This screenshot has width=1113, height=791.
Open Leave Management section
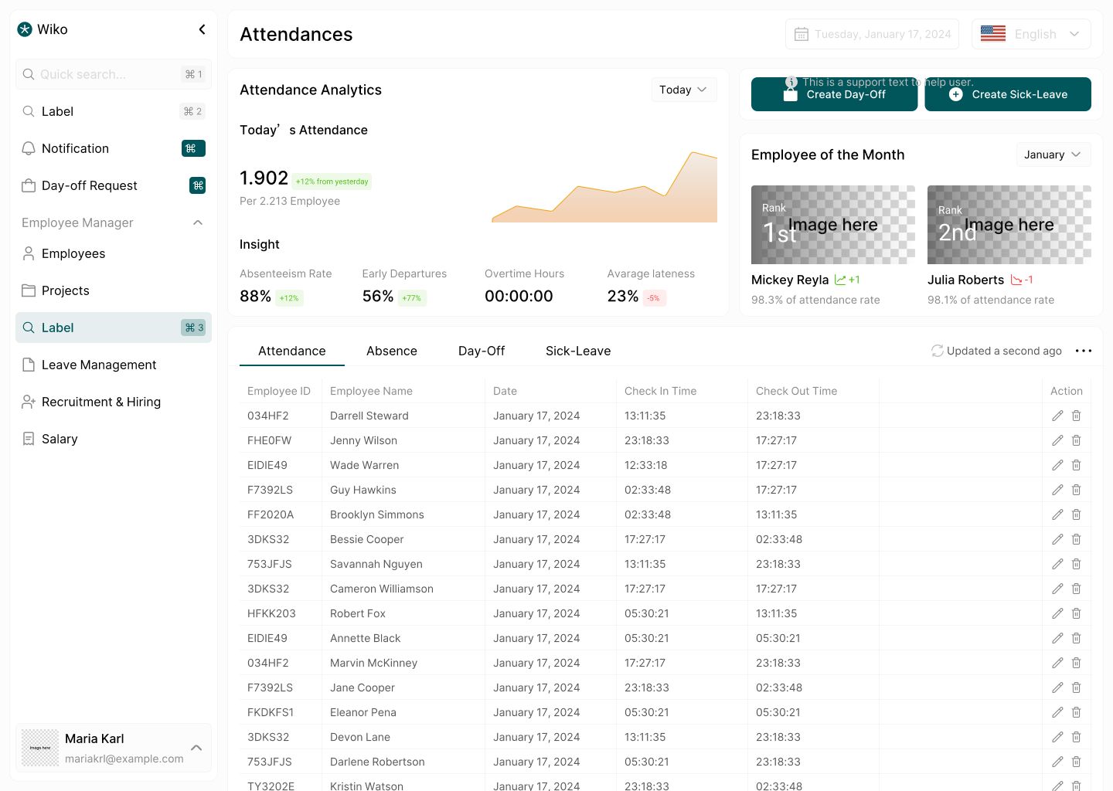(114, 365)
